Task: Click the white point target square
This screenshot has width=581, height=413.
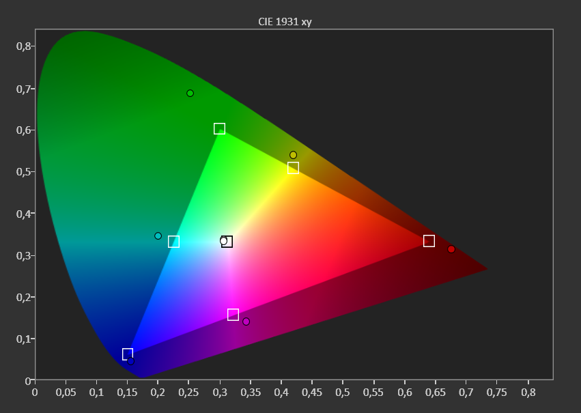Action: point(227,242)
